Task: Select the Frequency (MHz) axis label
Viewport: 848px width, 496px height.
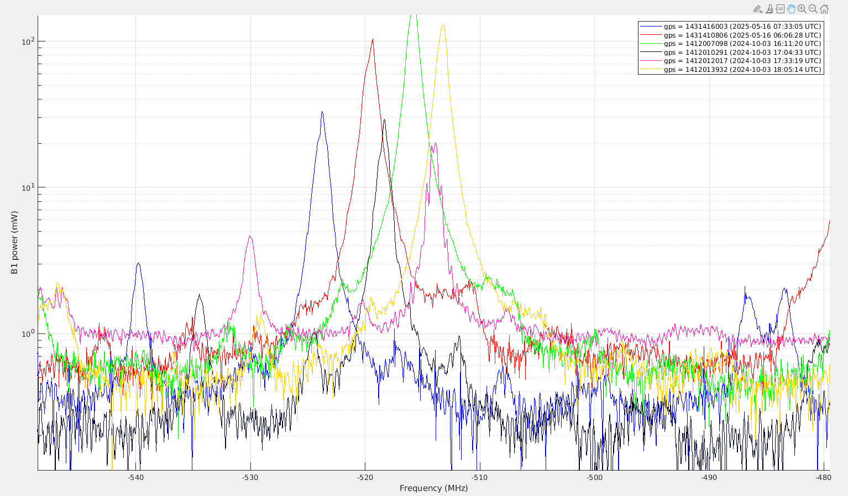Action: tap(434, 488)
